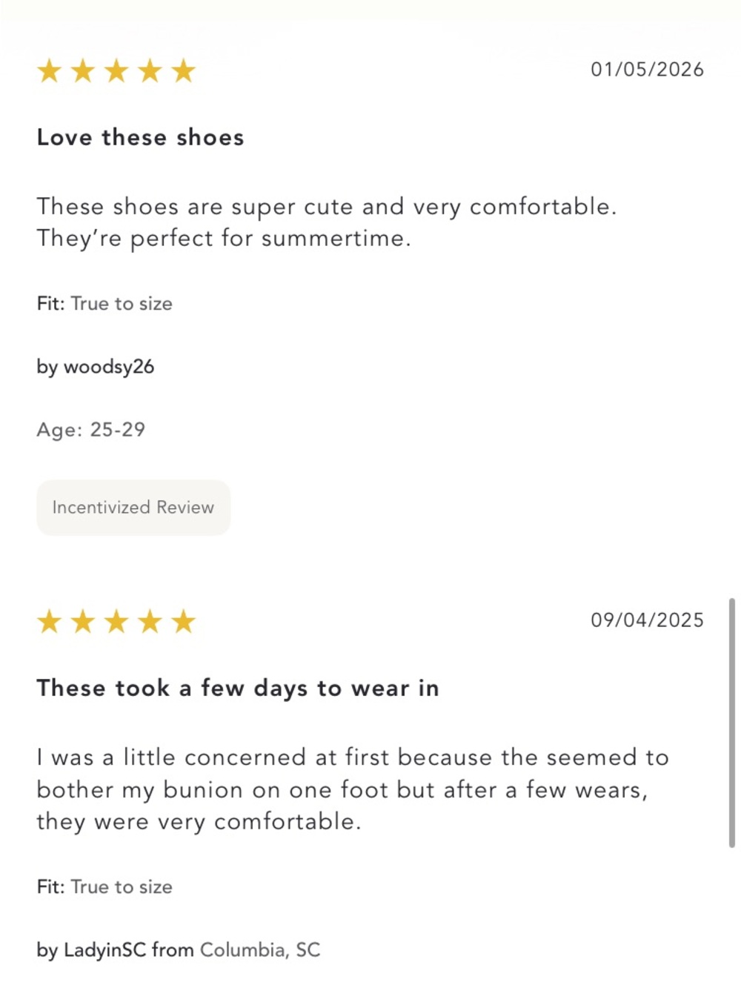
Task: Click the Love these shoes review title
Action: tap(140, 137)
